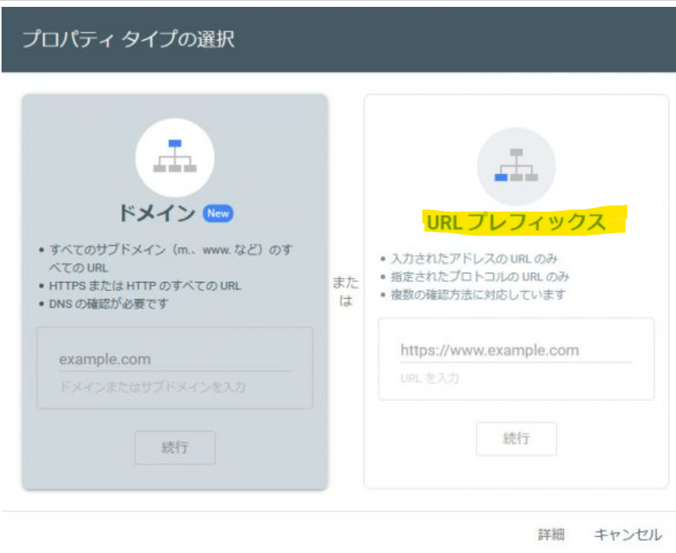Click the blue New badge beside ドメイン
This screenshot has height=553, width=676.
[x=218, y=213]
